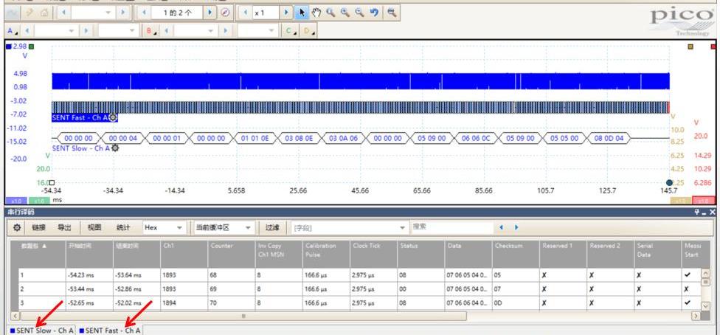Open Channel C options

291,31
